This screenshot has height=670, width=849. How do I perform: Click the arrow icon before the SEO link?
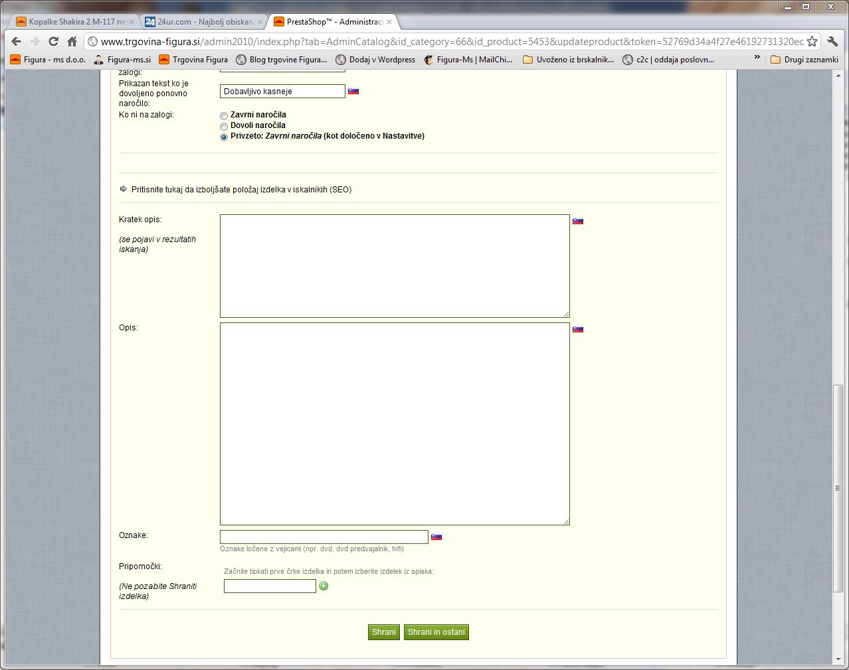(123, 189)
